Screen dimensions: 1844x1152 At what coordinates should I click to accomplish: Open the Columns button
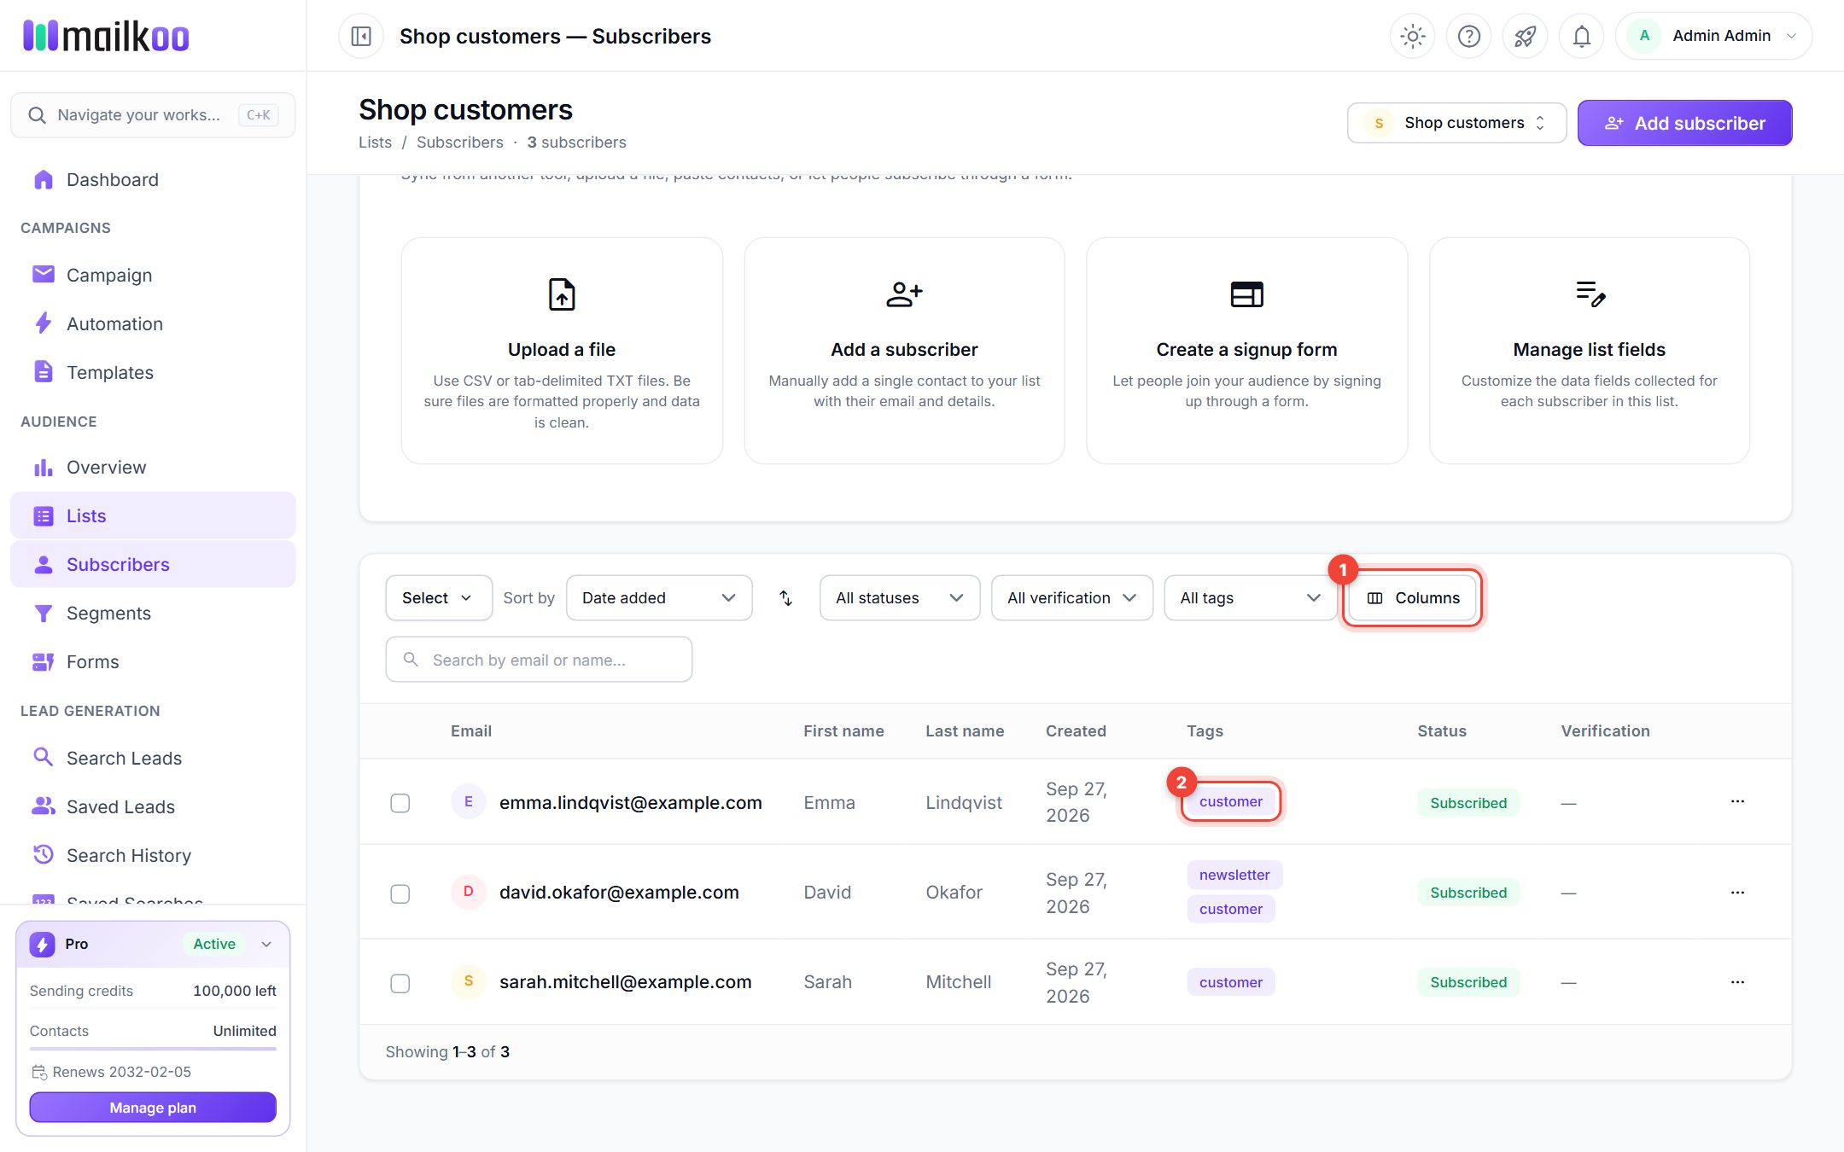tap(1413, 598)
